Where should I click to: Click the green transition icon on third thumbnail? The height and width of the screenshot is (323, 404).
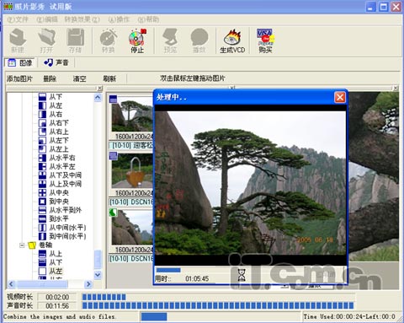[113, 213]
